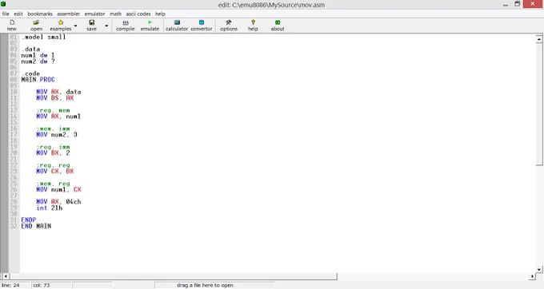Click the 'line: 24' status bar entry

click(x=10, y=285)
